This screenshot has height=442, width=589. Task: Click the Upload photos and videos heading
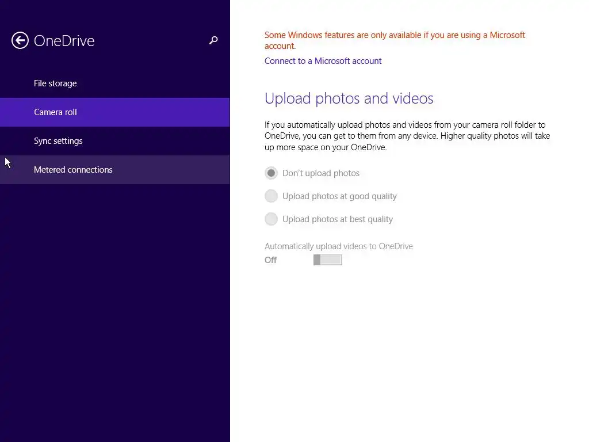click(x=349, y=98)
